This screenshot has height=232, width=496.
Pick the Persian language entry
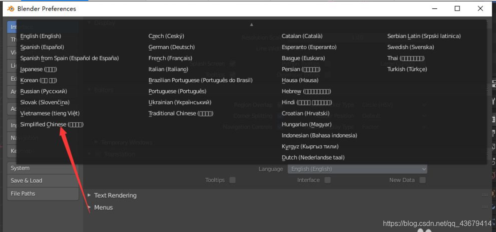(x=301, y=69)
